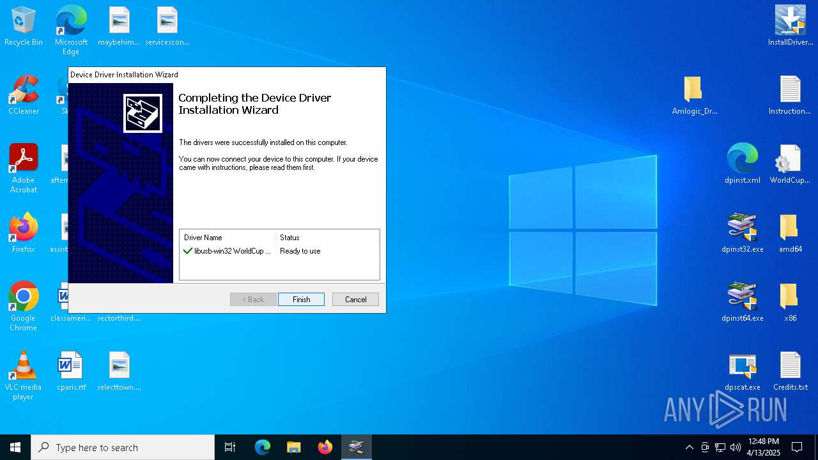Viewport: 818px width, 460px height.
Task: Click the taskbar search box
Action: coord(123,447)
